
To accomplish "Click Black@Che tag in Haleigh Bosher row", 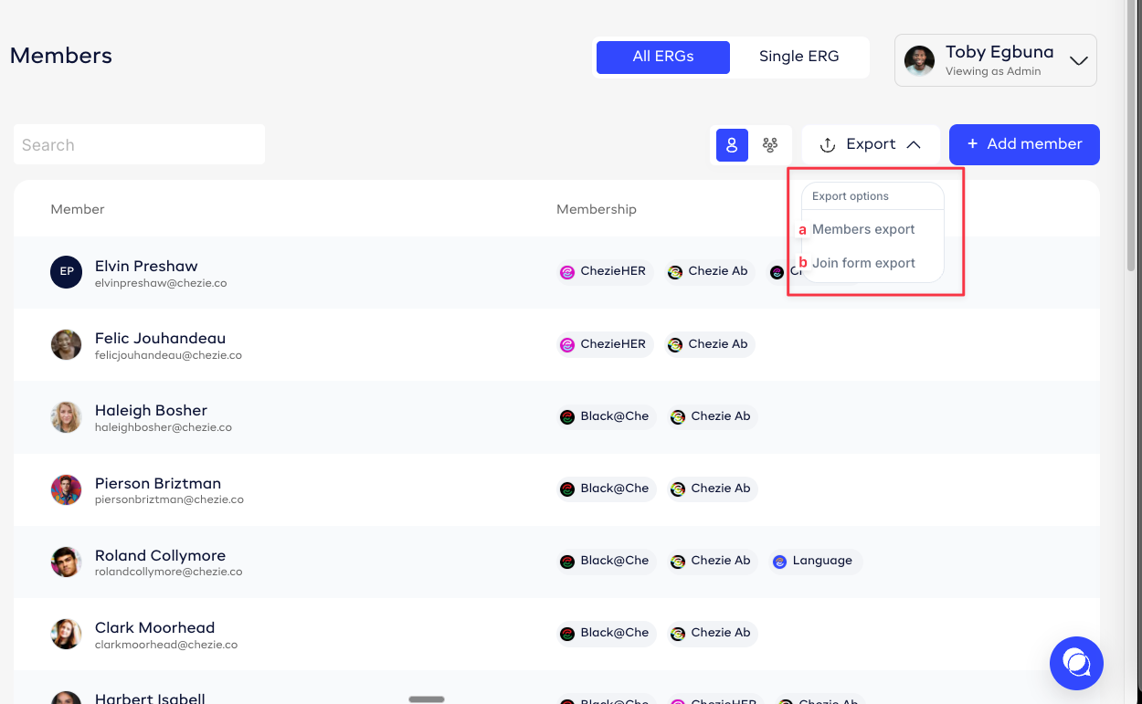I will pyautogui.click(x=607, y=416).
